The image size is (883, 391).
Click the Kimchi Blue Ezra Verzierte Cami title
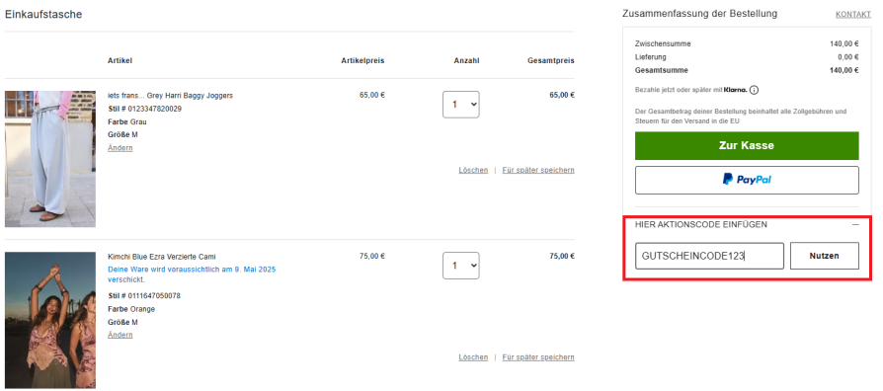click(x=162, y=257)
